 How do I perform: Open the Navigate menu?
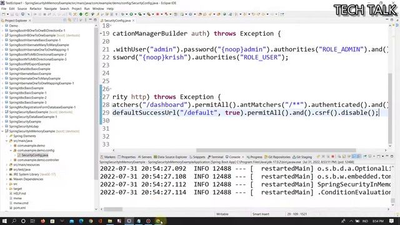51,9
